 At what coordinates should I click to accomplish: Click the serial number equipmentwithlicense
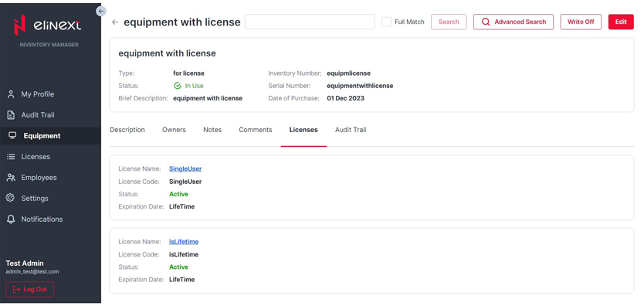(x=360, y=86)
